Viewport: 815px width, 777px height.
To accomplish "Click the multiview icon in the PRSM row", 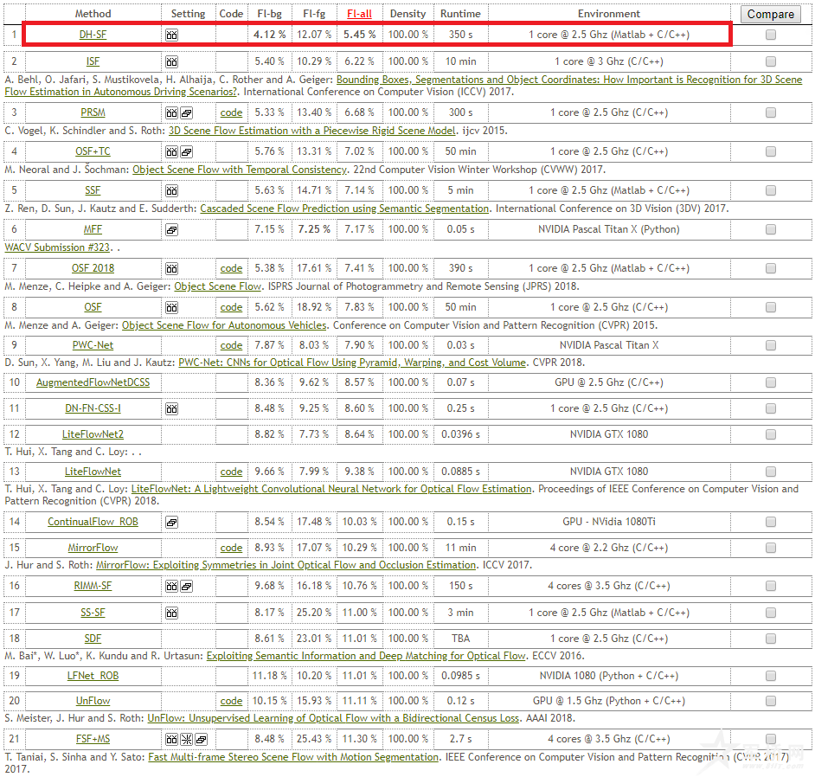I will click(x=186, y=113).
